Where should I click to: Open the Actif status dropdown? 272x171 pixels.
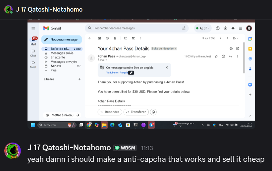203,28
